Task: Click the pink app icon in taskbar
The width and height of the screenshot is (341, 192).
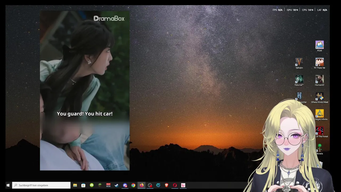Action: [183, 185]
